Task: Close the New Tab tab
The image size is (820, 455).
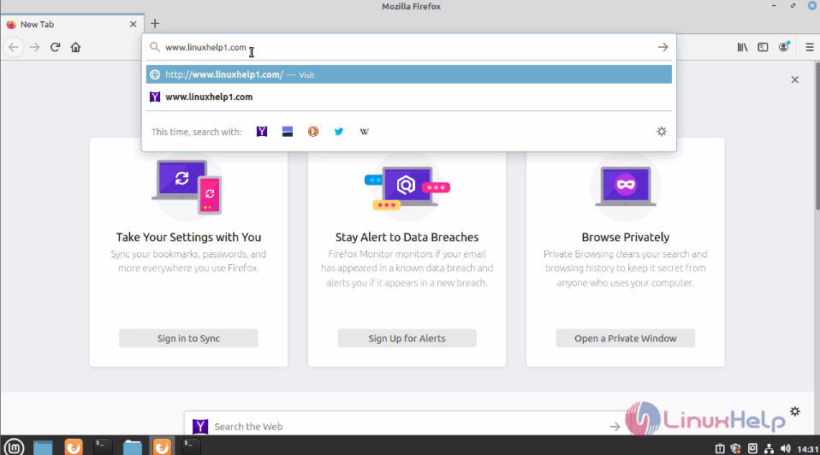Action: coord(133,24)
